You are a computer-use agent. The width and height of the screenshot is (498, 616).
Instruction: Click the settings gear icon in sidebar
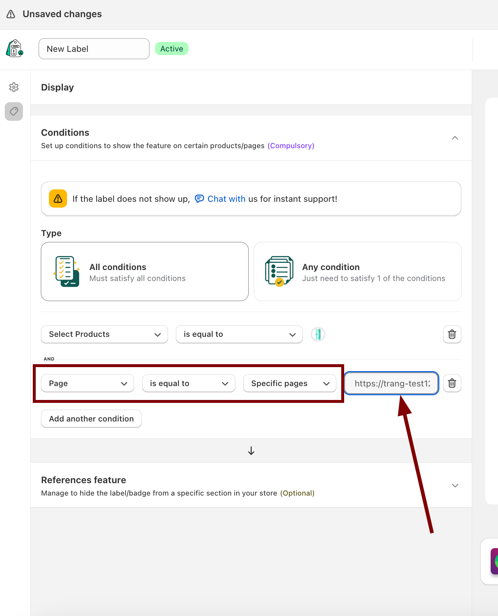coord(14,87)
